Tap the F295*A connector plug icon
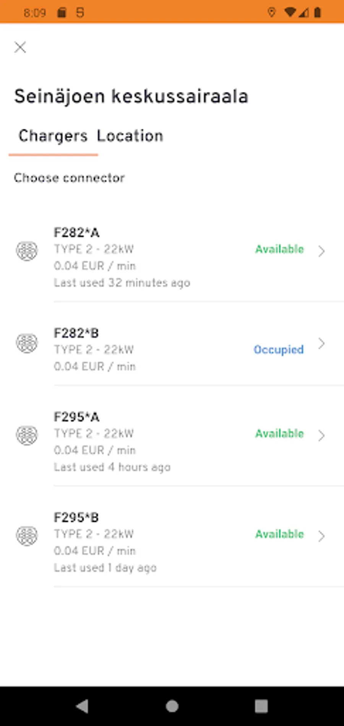 27,435
